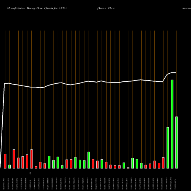Select the first red bar at the chart start

tap(5, 161)
